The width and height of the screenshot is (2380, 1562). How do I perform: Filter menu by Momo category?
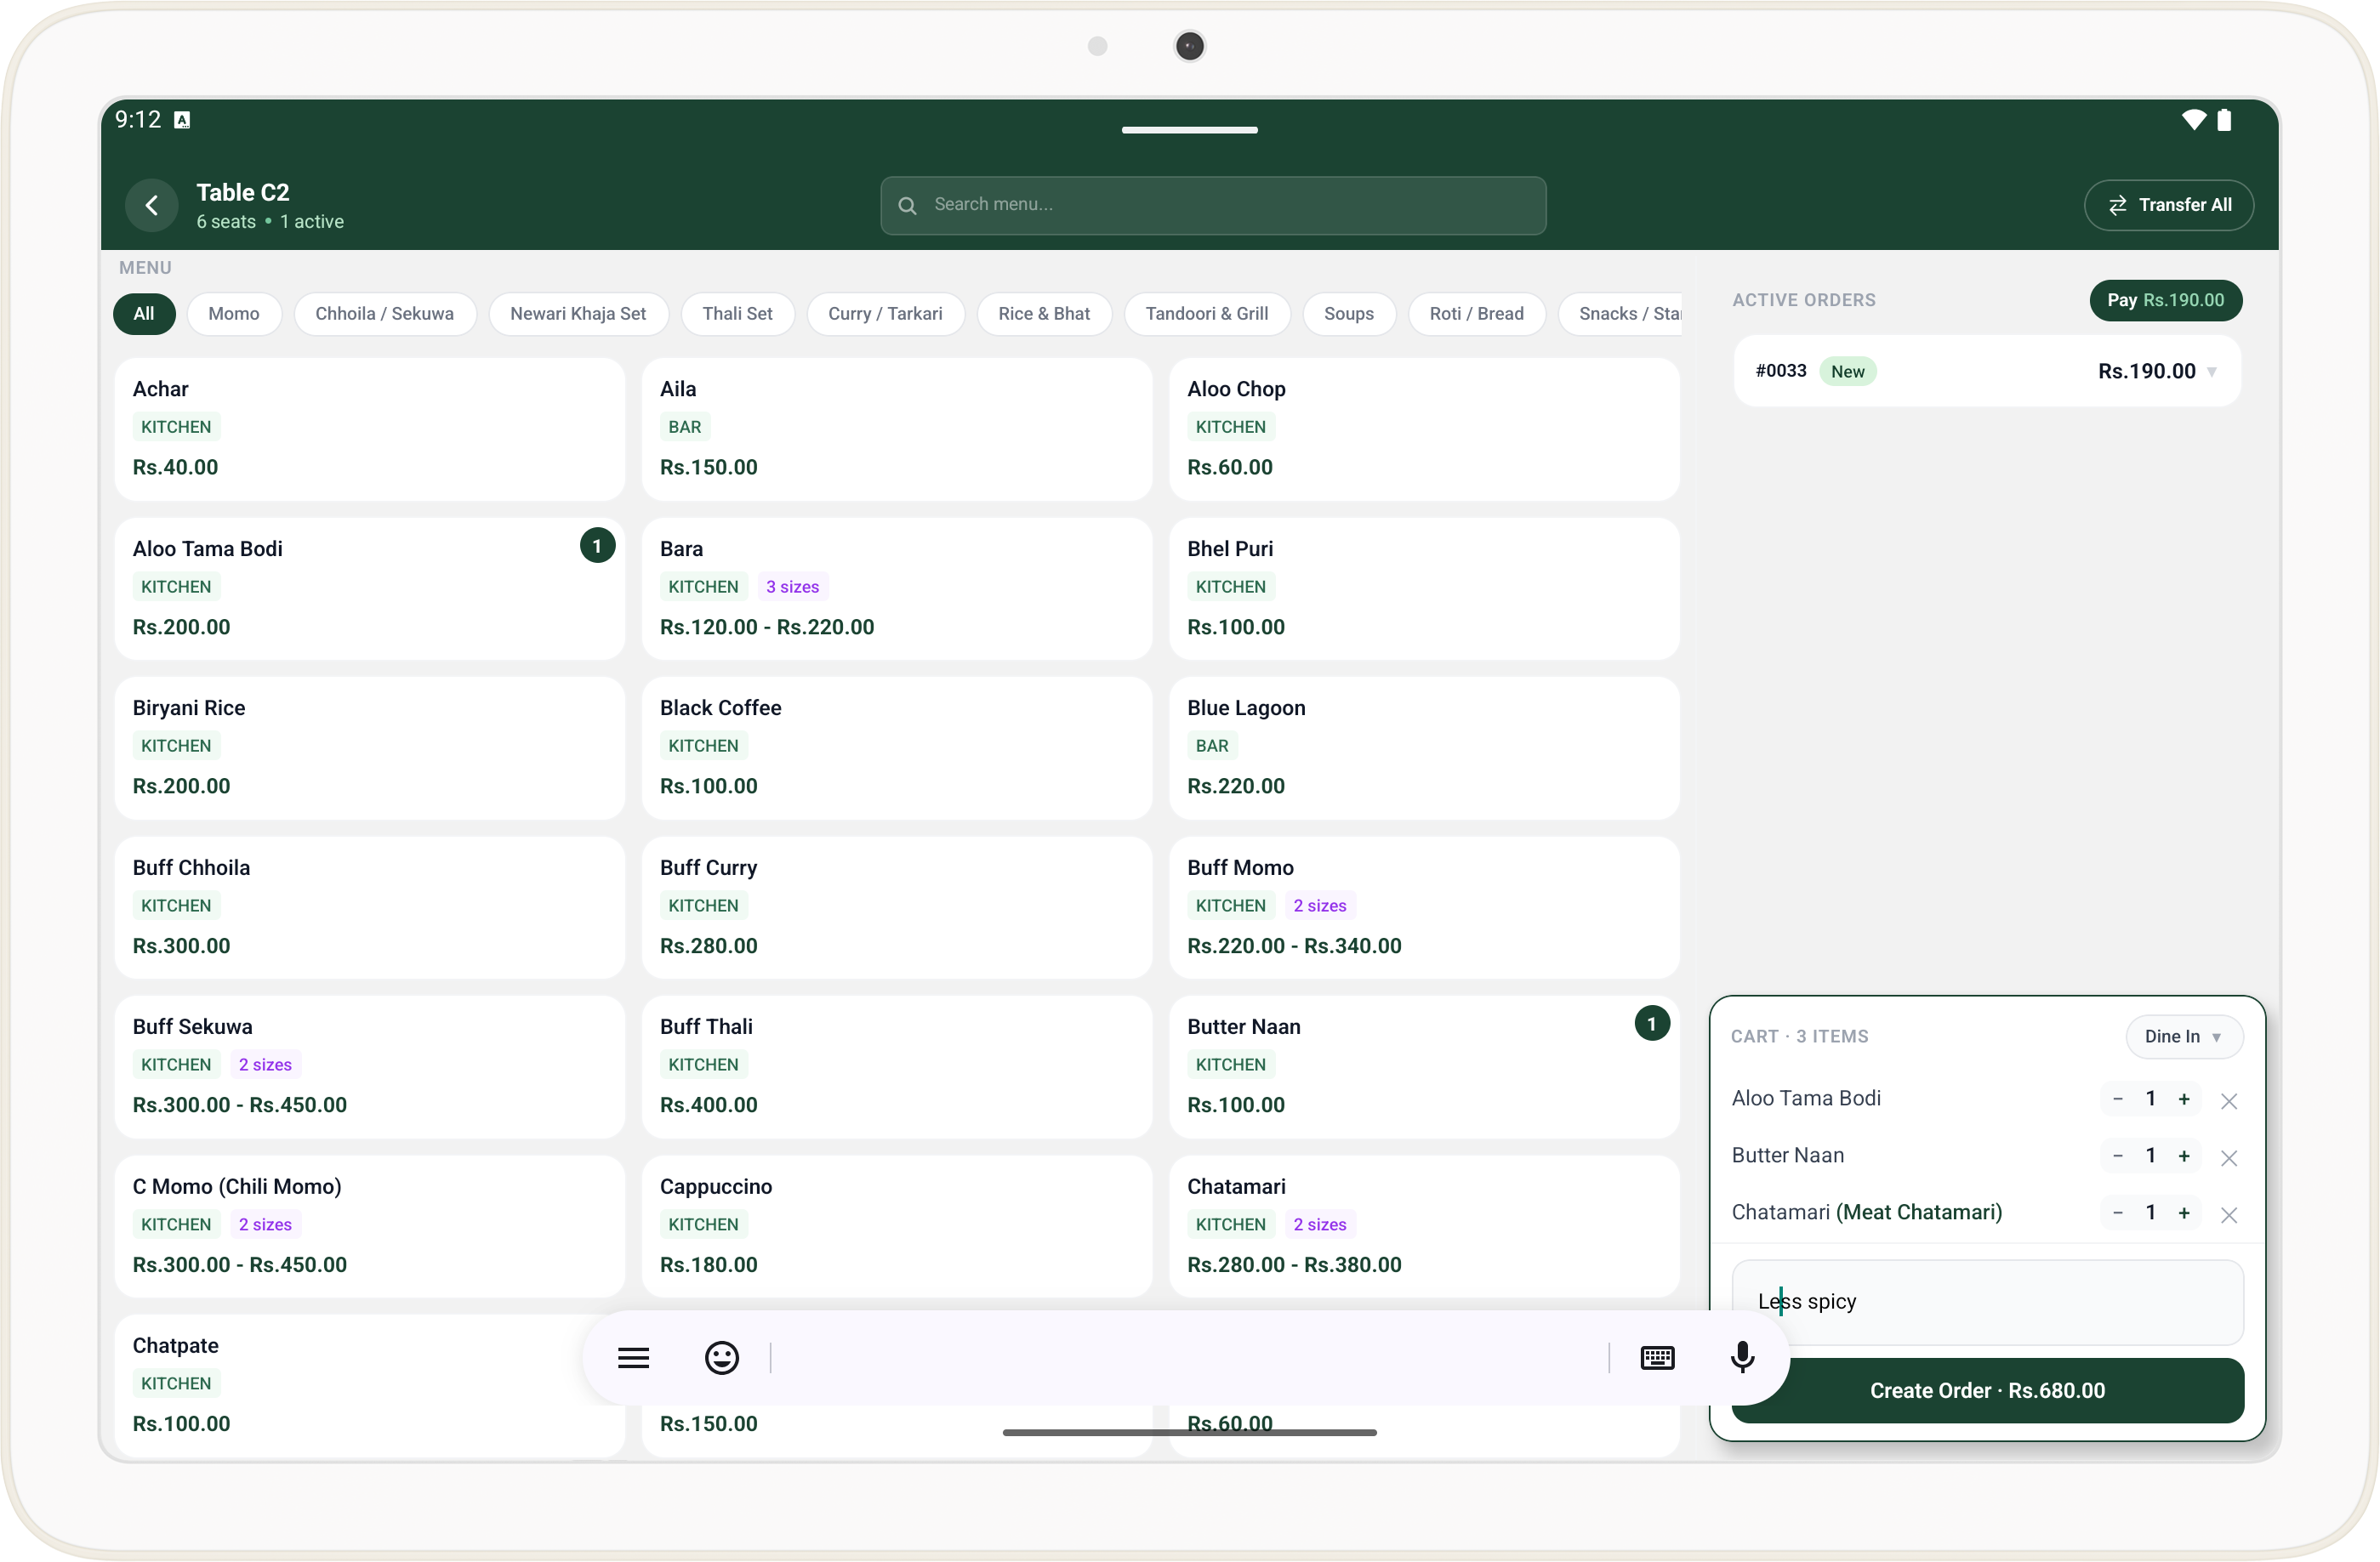point(234,314)
